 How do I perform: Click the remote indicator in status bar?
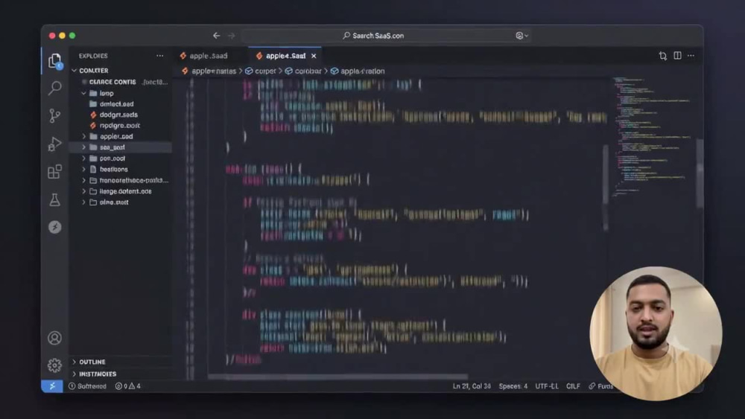pos(52,386)
